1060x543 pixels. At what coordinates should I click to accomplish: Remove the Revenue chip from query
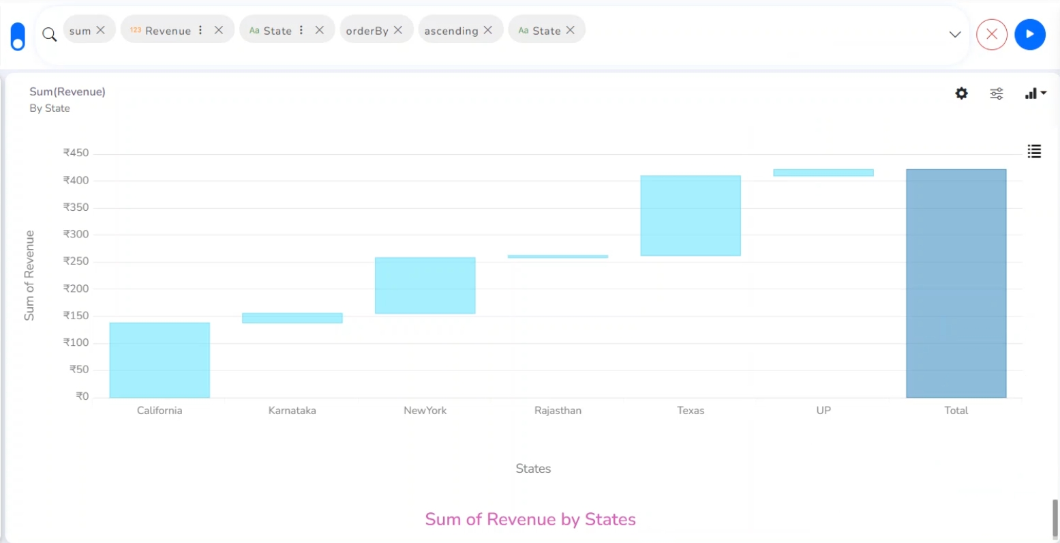click(219, 30)
